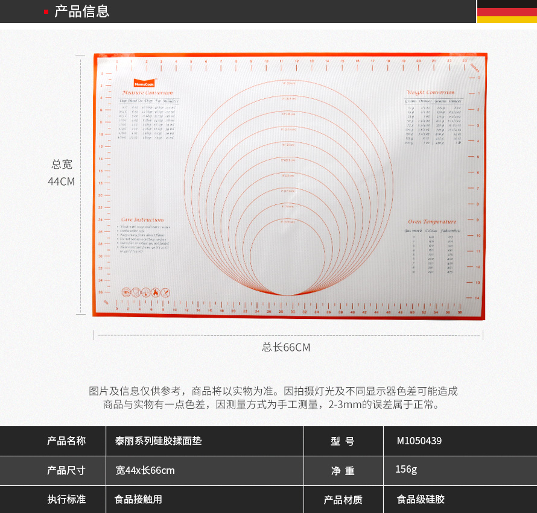Click the '食品级硅胶' material value

coord(421,499)
